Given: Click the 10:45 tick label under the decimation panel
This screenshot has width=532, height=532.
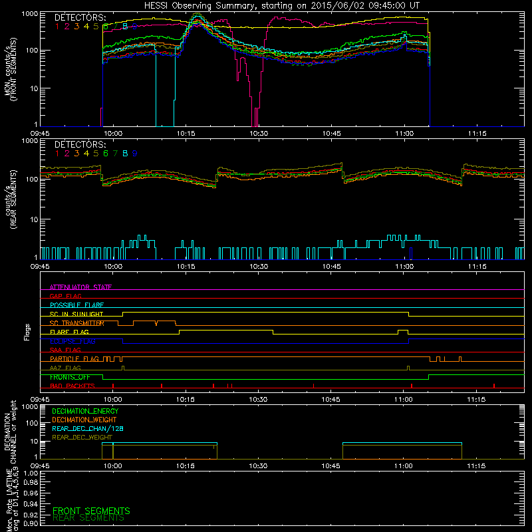Looking at the screenshot, I should (331, 466).
